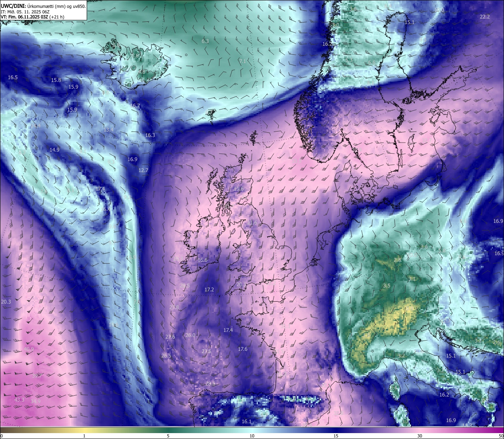Click the 17.2 value label
The width and height of the screenshot is (504, 439).
tap(209, 289)
